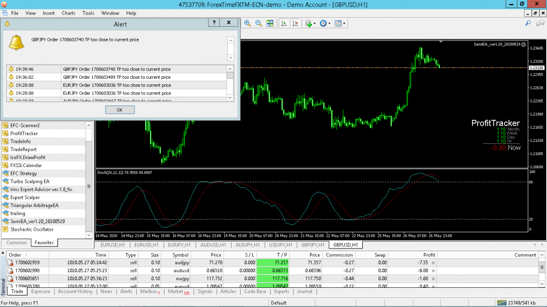
Task: Zoom out of the chart
Action: tap(259, 23)
